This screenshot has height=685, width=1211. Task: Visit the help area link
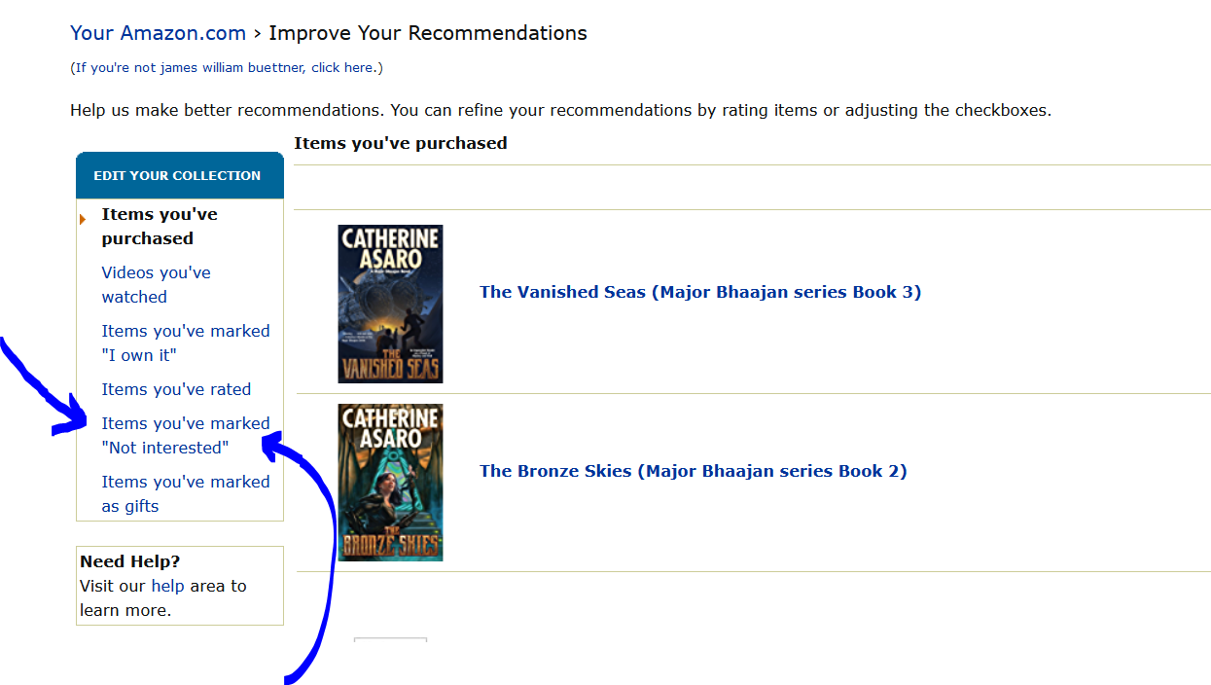click(x=167, y=586)
